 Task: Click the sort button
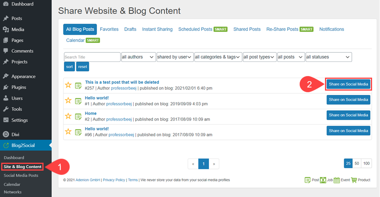[69, 67]
